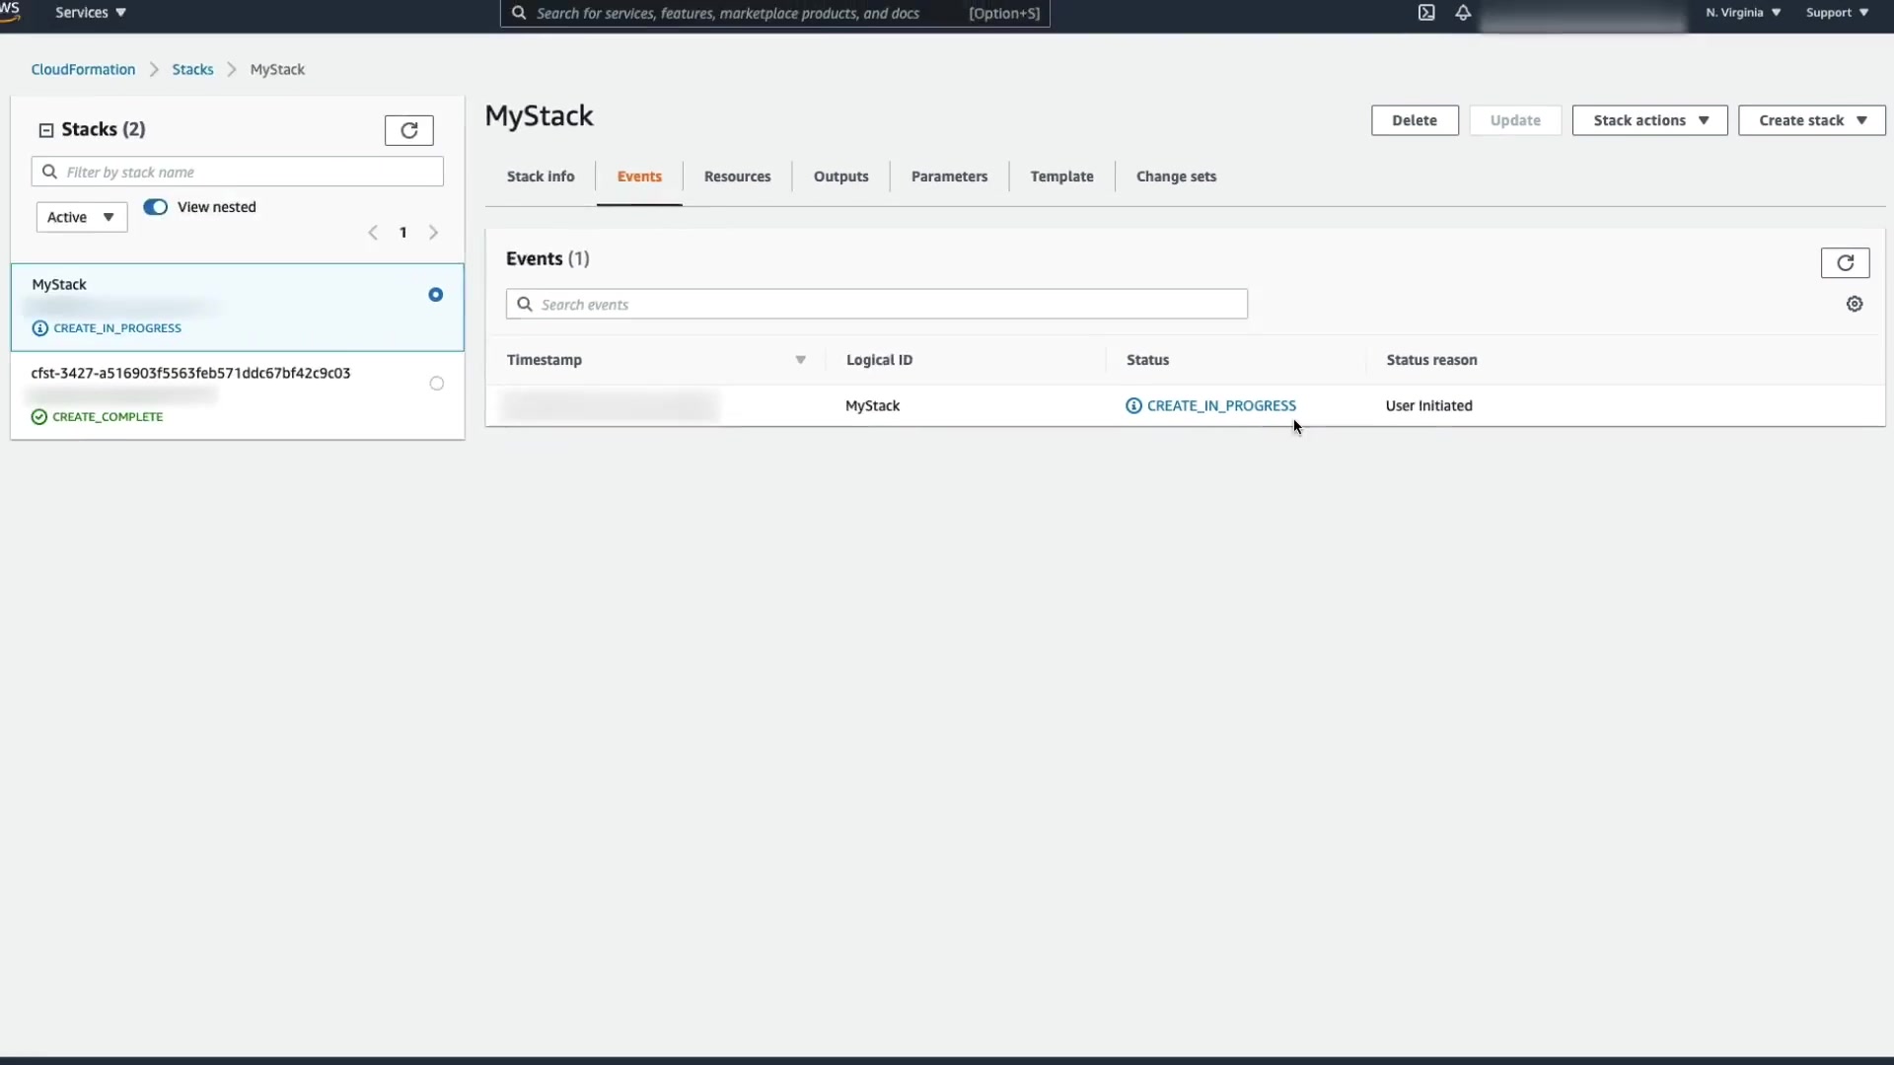Refresh the Events table
This screenshot has height=1065, width=1894.
click(x=1845, y=262)
